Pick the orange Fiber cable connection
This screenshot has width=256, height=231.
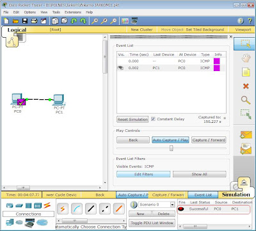coord(119,209)
